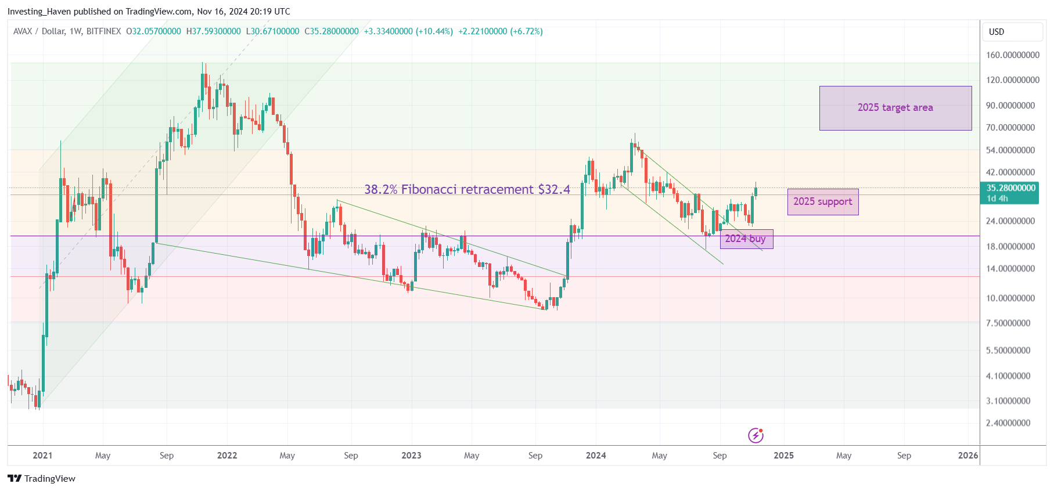The height and width of the screenshot is (491, 1054).
Task: Click the 4.10000000 price axis label
Action: click(x=1008, y=376)
